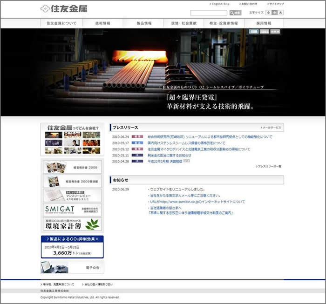This screenshot has width=326, height=304.
Task: Set font size to 中 (medium)
Action: [275, 13]
